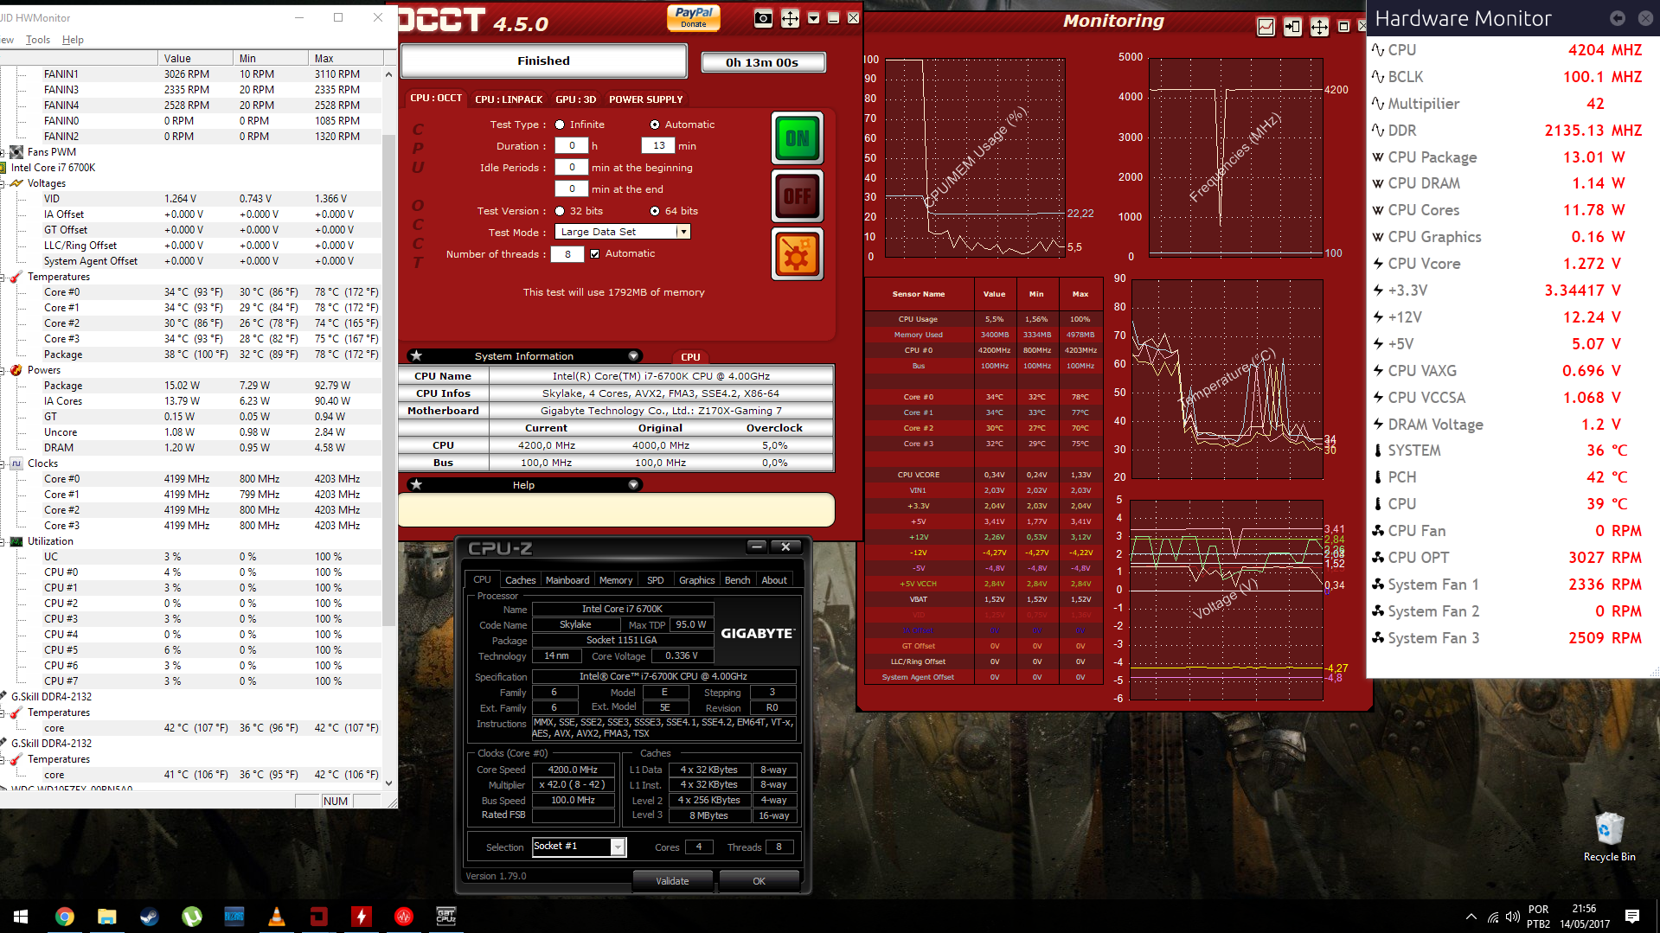The image size is (1660, 933).
Task: Open the CPU-Z SPD tab
Action: point(656,580)
